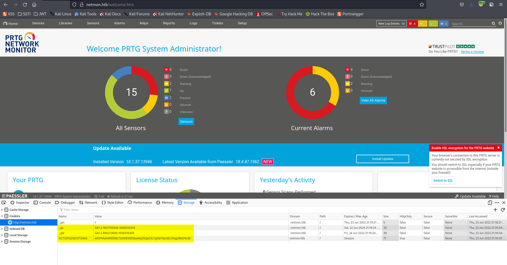Sort cookies by the Expires / Max-Age column
The height and width of the screenshot is (265, 507).
[362, 216]
